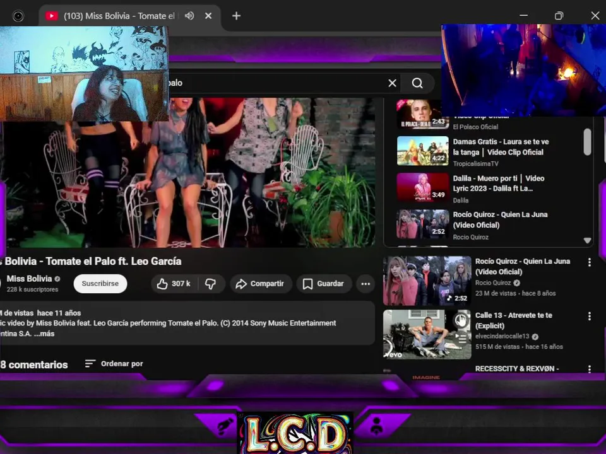
Task: Open options for Calle 13 recommendation
Action: 590,317
